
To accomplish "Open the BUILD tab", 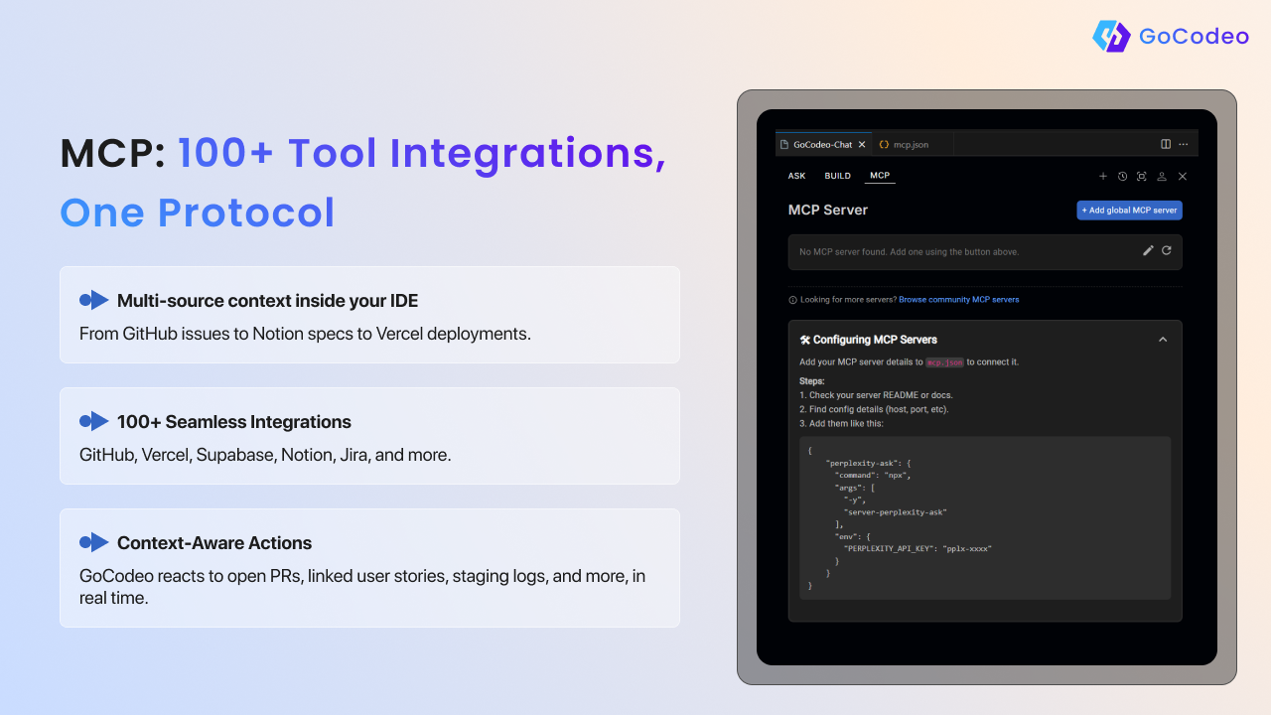I will click(838, 176).
